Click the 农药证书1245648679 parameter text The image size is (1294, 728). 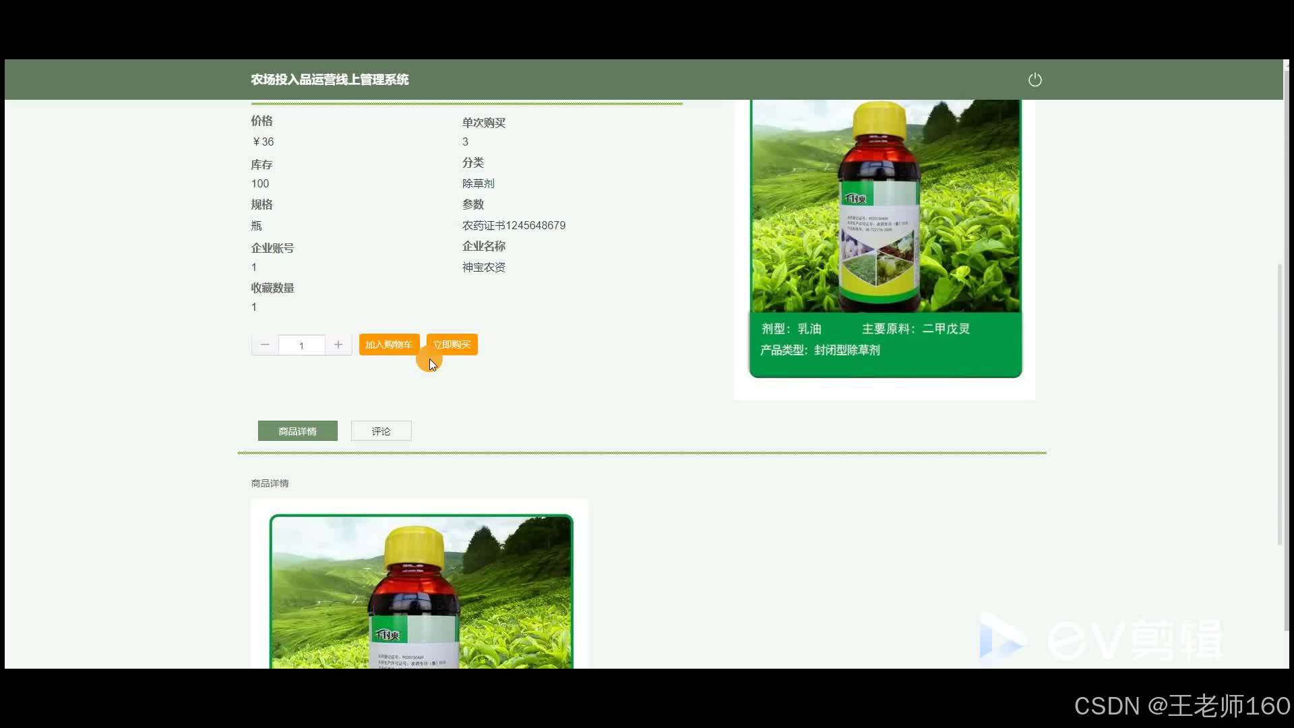[514, 225]
